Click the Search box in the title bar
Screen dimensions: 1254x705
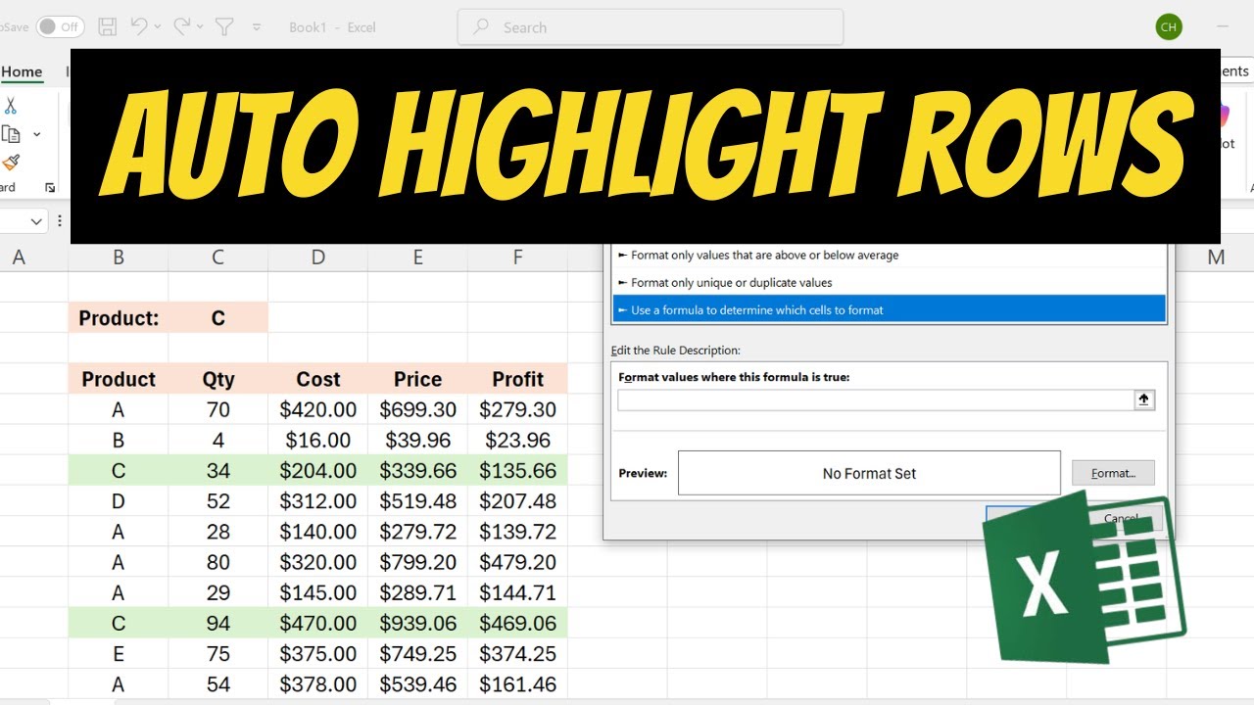(651, 27)
